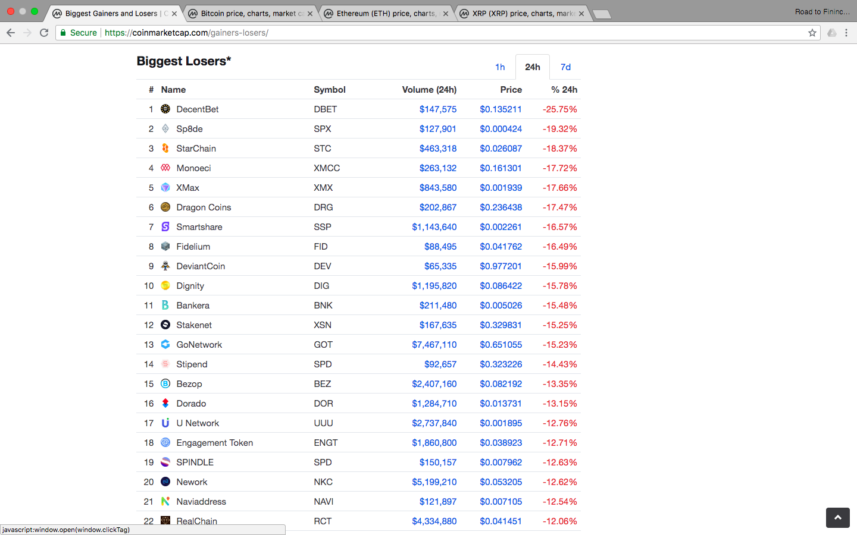The width and height of the screenshot is (857, 535).
Task: Open the RealChain volume $4,334,880 link
Action: click(434, 521)
